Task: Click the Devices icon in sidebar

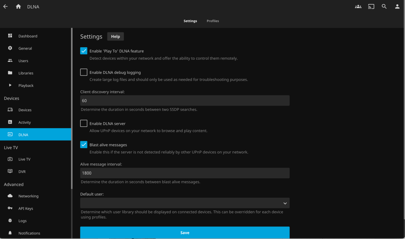Action: [10, 110]
